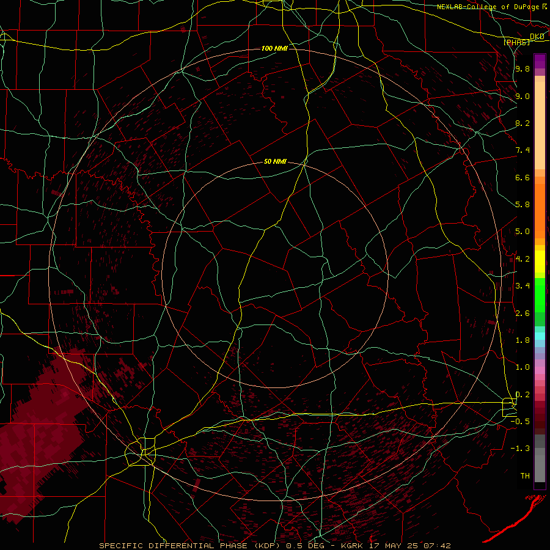Click the 7.4 legend value

coord(522,150)
